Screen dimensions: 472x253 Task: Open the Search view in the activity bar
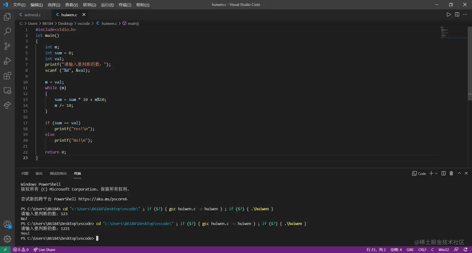tap(7, 31)
